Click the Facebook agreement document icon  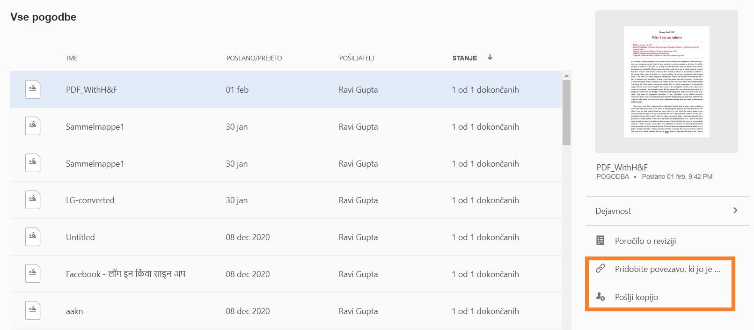pyautogui.click(x=33, y=273)
